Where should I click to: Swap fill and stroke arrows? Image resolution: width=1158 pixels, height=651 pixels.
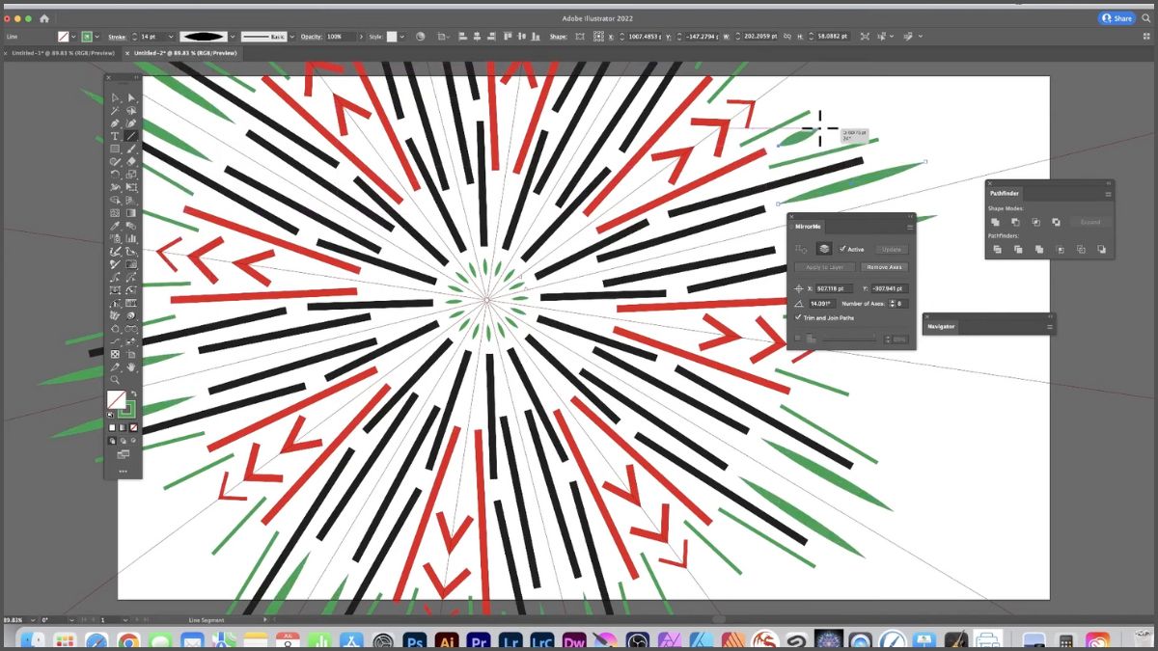(x=133, y=393)
